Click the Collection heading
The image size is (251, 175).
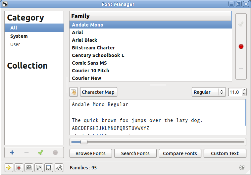pyautogui.click(x=27, y=66)
